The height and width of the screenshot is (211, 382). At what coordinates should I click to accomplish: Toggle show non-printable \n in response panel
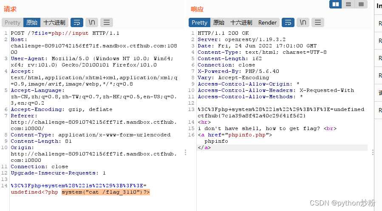tap(303, 22)
